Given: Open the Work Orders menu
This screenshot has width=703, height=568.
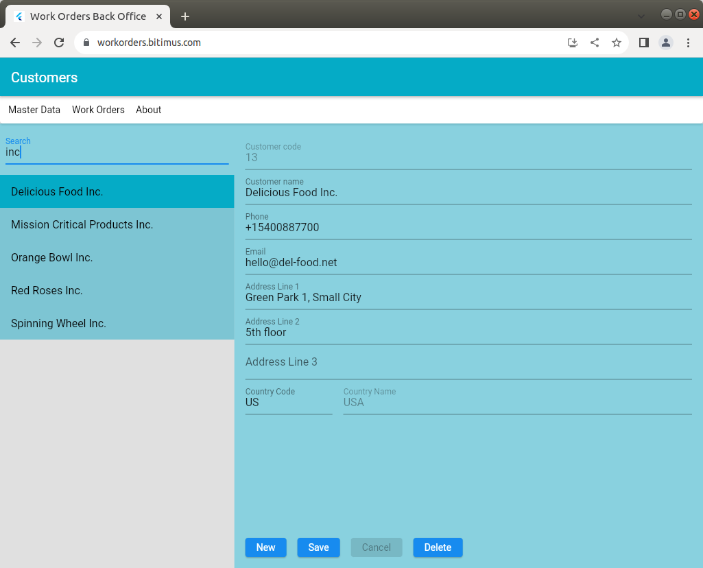Looking at the screenshot, I should point(98,110).
